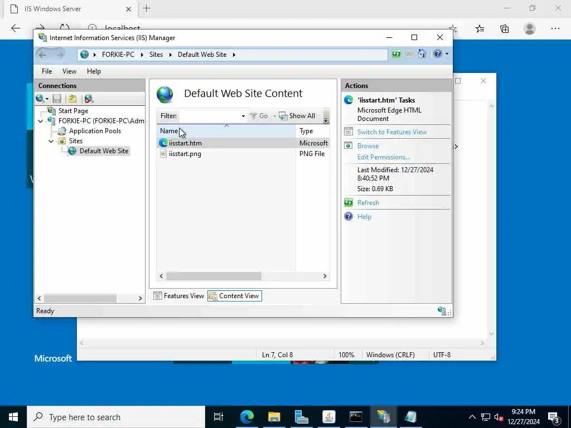Open the Windows Start menu
Image resolution: width=571 pixels, height=428 pixels.
pyautogui.click(x=13, y=417)
